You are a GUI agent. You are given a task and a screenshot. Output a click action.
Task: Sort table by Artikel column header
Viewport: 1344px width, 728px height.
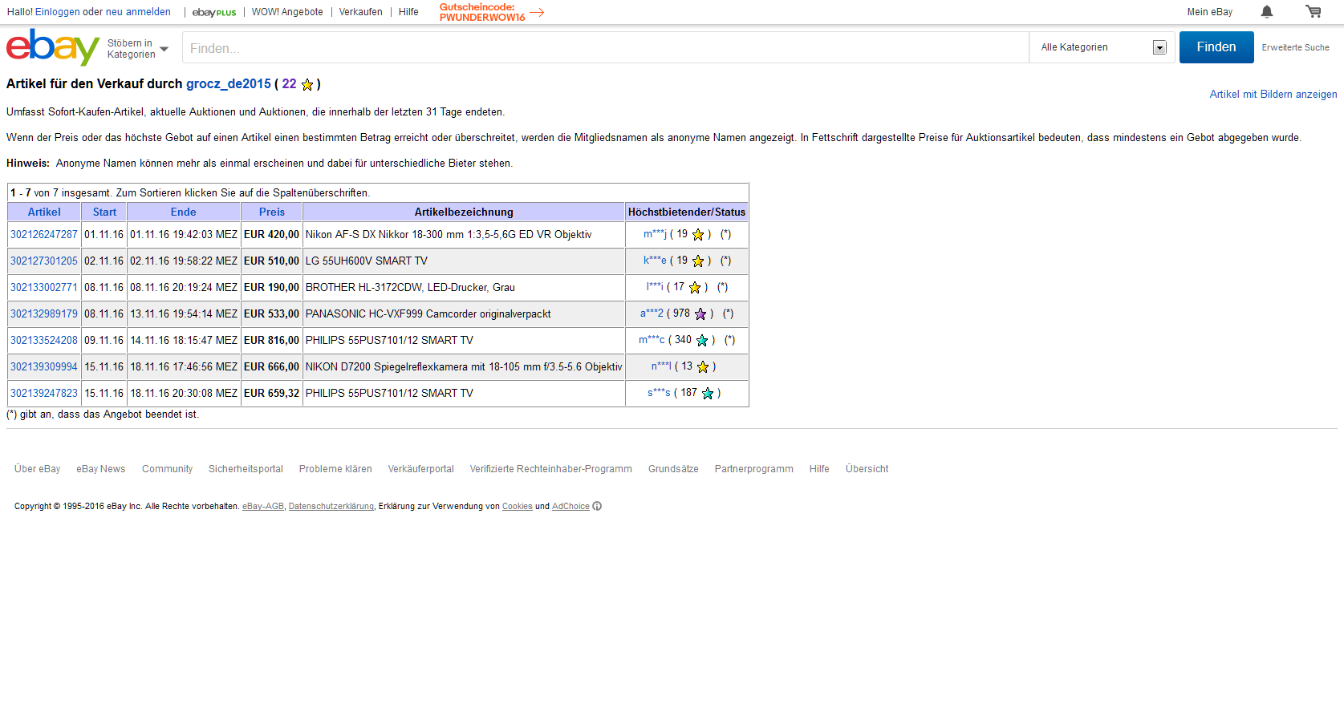pos(44,212)
